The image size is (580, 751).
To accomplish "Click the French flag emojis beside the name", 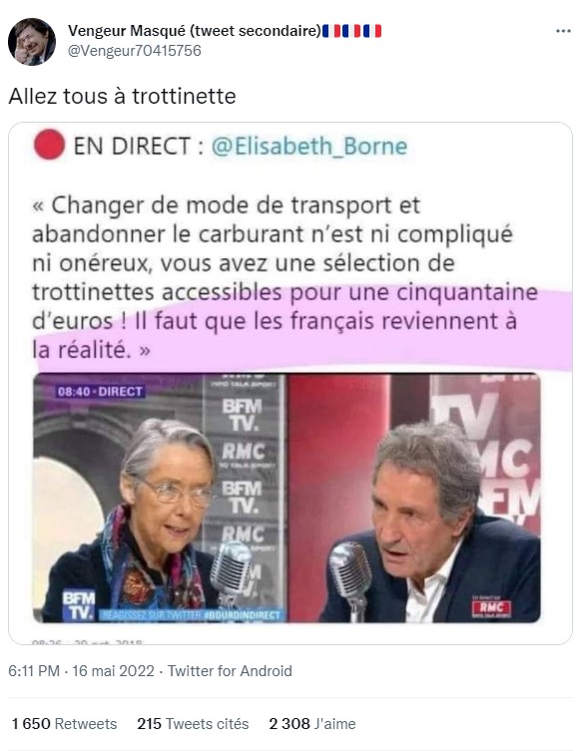I will tap(351, 31).
